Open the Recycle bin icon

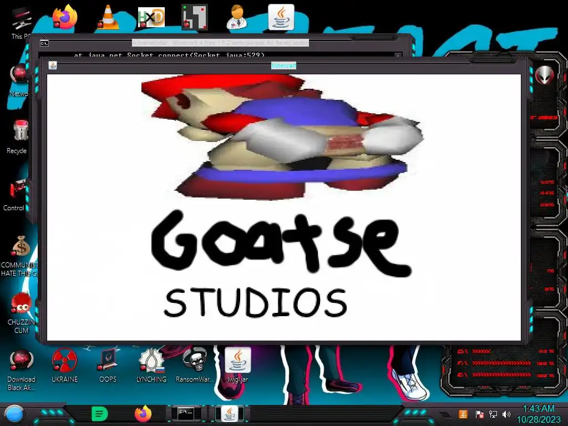point(18,137)
